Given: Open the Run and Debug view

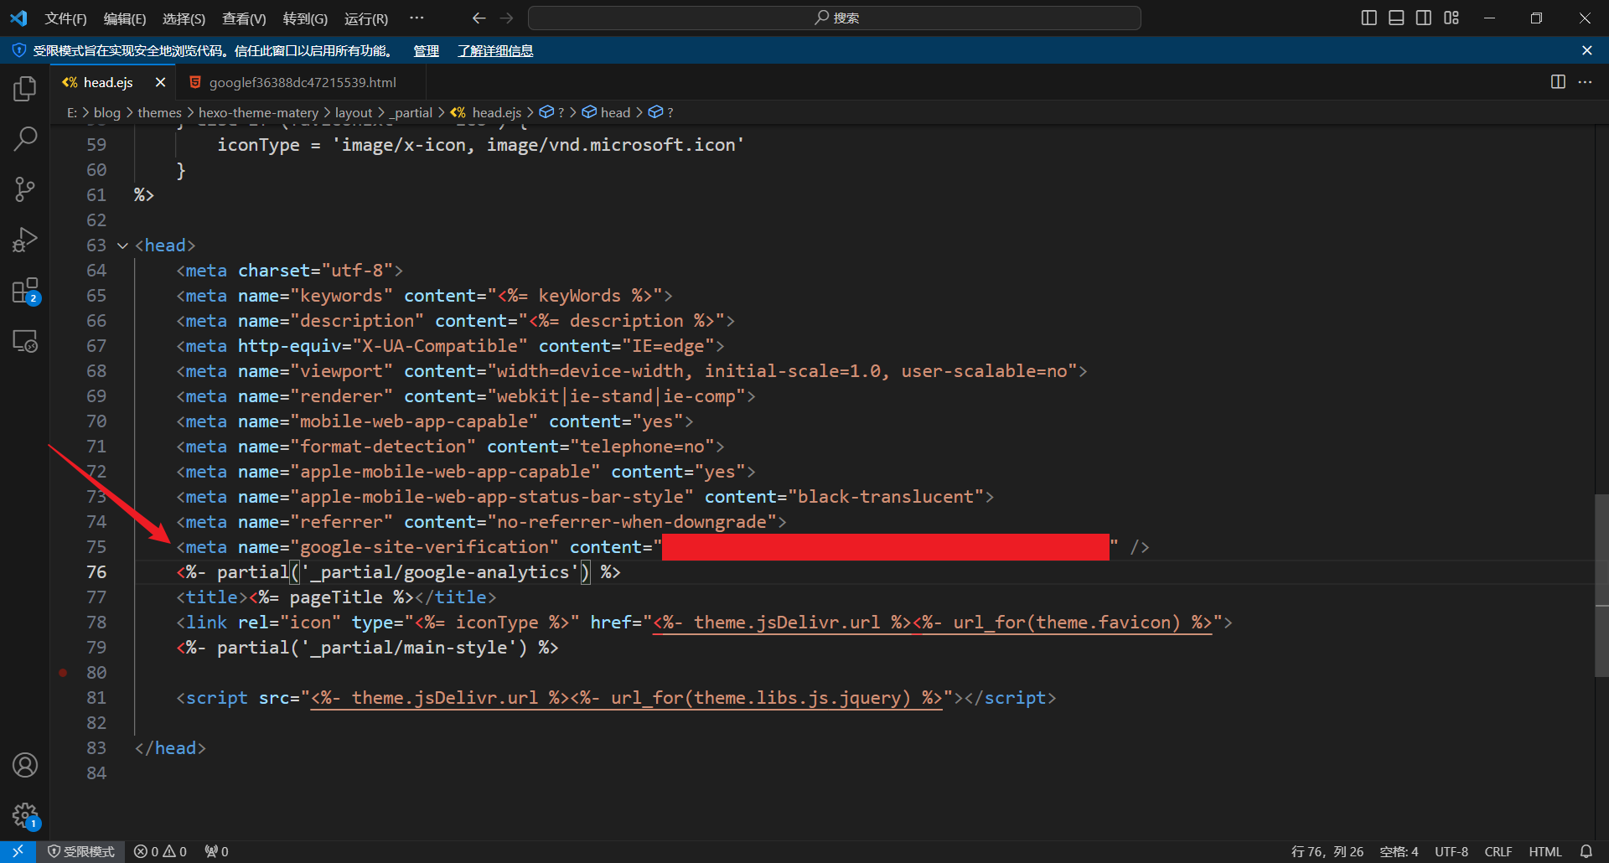Looking at the screenshot, I should (x=25, y=240).
